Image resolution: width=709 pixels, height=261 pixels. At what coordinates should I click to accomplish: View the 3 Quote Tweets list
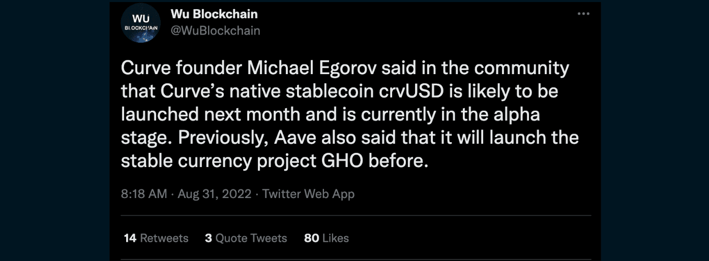click(246, 238)
